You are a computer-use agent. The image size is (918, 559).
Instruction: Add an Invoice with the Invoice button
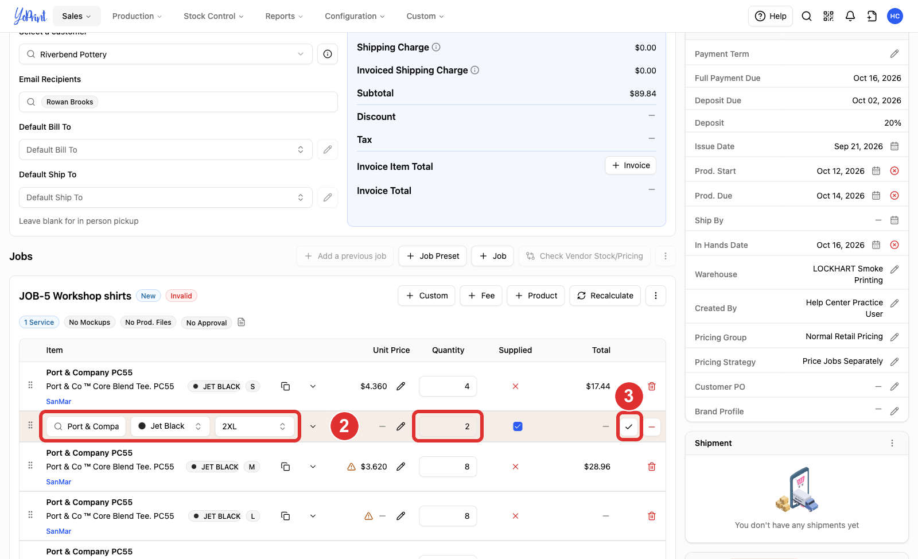point(631,165)
